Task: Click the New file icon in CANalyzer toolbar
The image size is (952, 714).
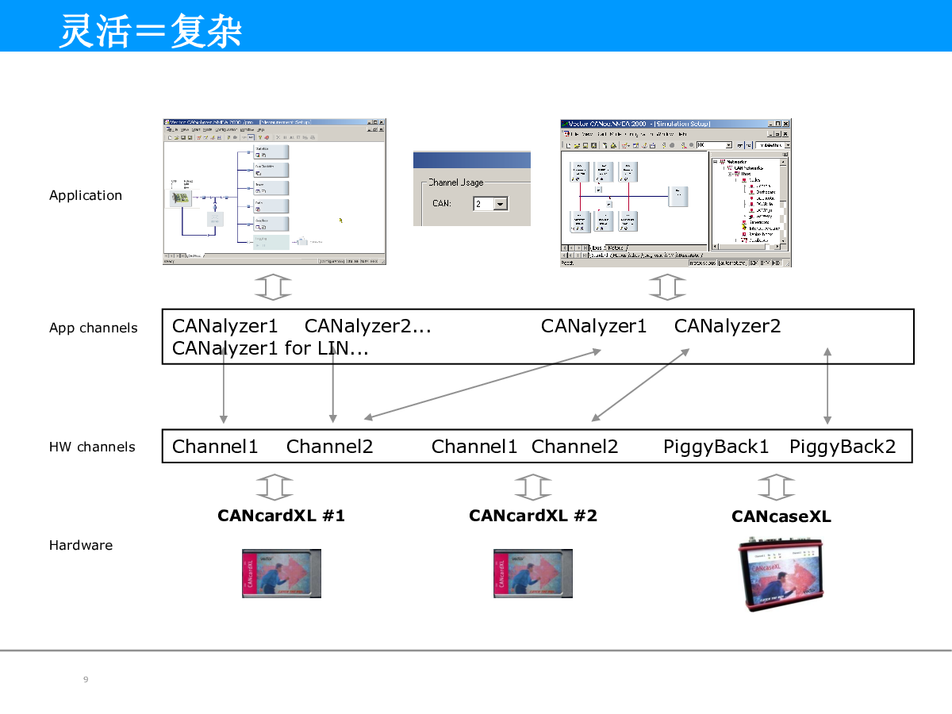Action: 170,138
